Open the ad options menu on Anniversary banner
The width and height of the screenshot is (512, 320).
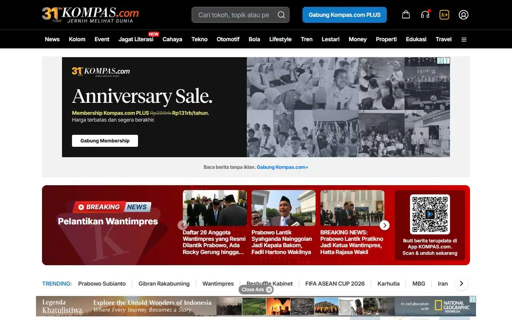447,61
